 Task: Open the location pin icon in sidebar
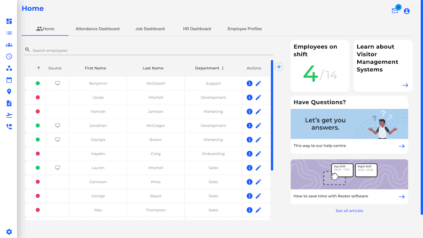(9, 92)
